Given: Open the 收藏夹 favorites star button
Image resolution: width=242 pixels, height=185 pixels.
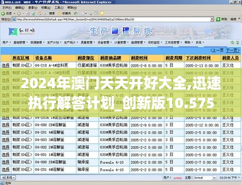Looking at the screenshot, I should pyautogui.click(x=64, y=14).
